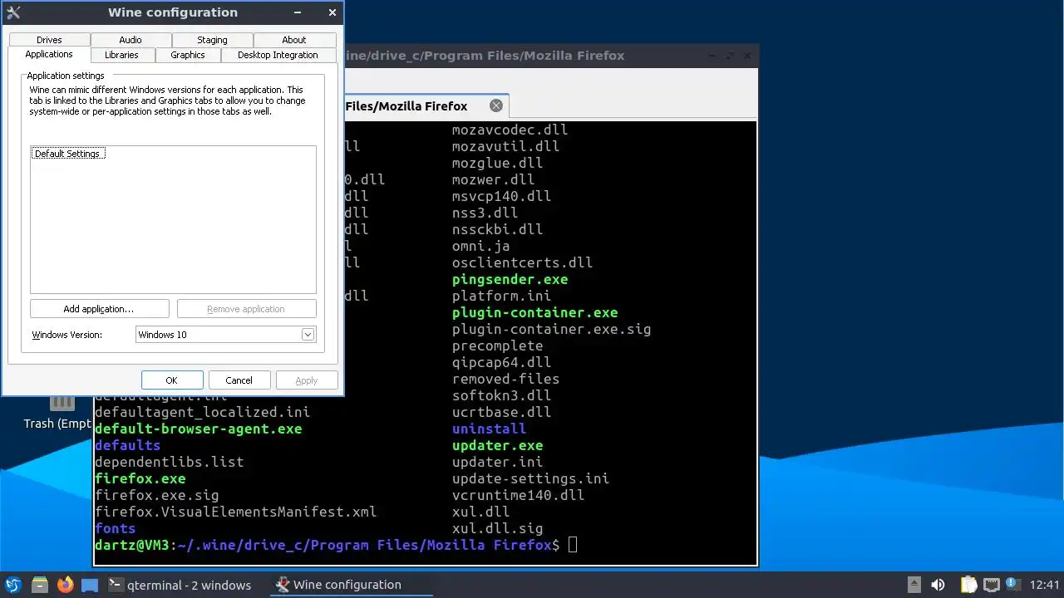Click the network status tray icon
Image resolution: width=1064 pixels, height=598 pixels.
point(991,585)
